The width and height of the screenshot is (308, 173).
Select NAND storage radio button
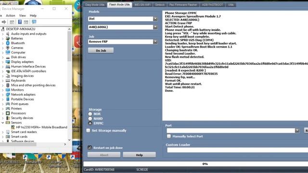(x=90, y=119)
